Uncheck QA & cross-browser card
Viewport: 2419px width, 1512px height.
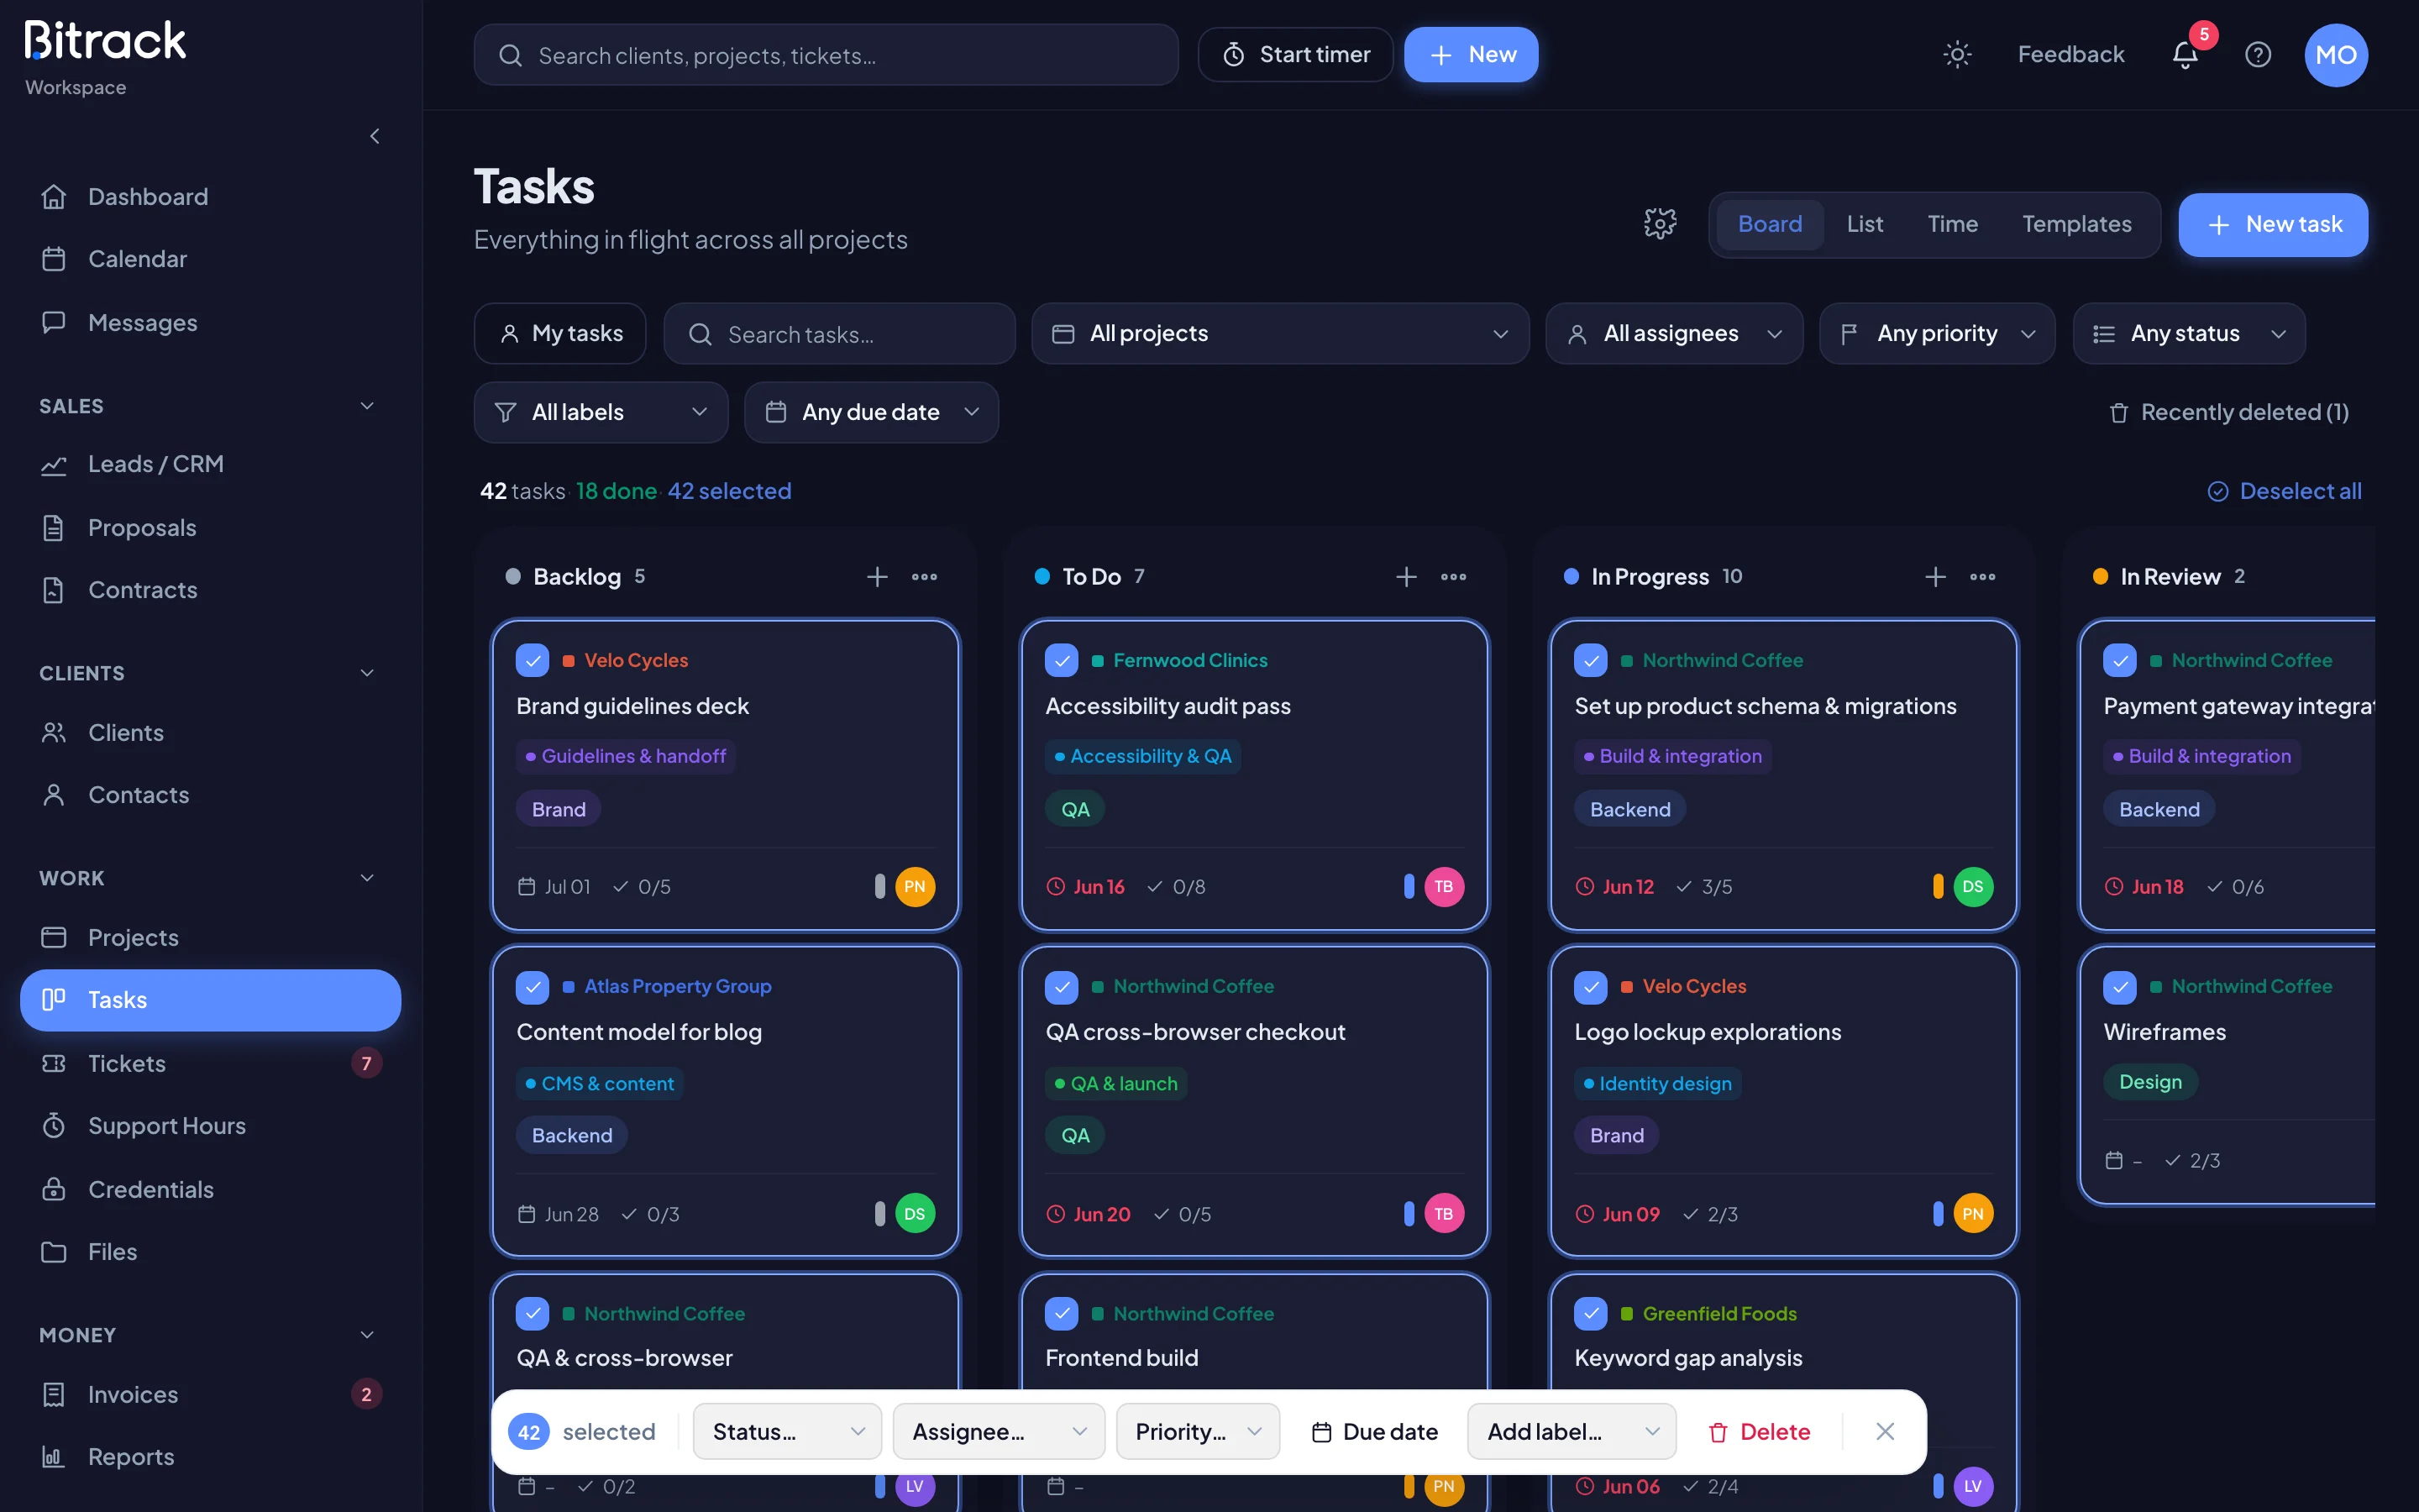[x=532, y=1313]
